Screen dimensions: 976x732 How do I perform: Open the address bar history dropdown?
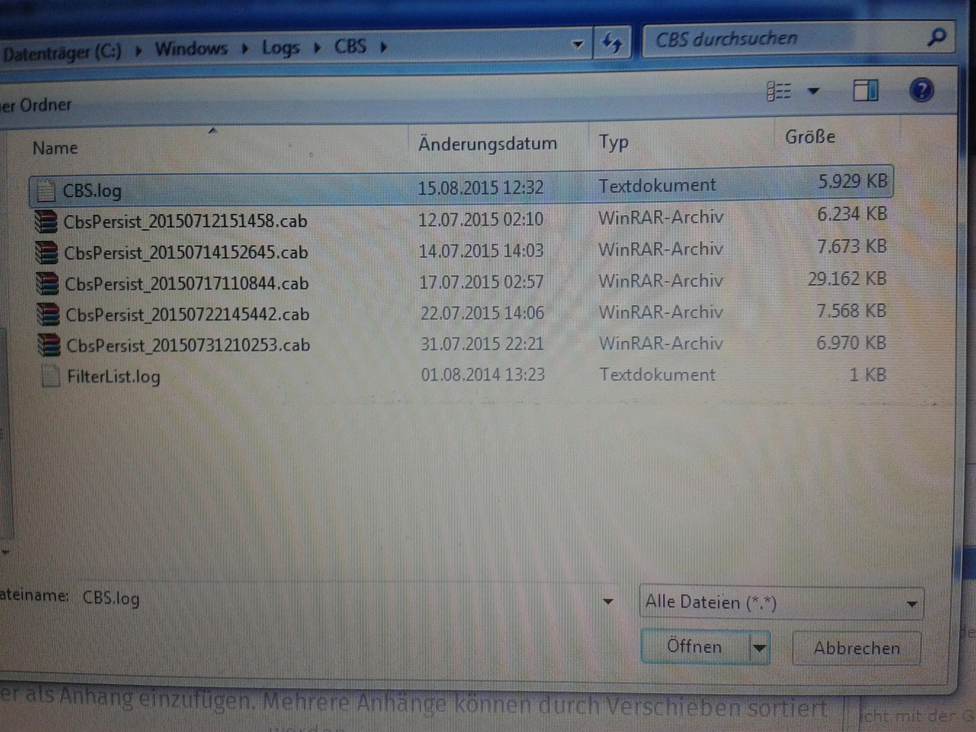pos(577,44)
